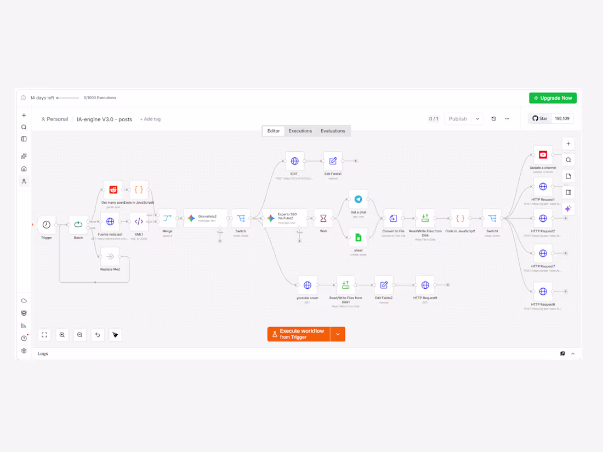Open the sidebar search icon
Image resolution: width=603 pixels, height=452 pixels.
click(24, 127)
